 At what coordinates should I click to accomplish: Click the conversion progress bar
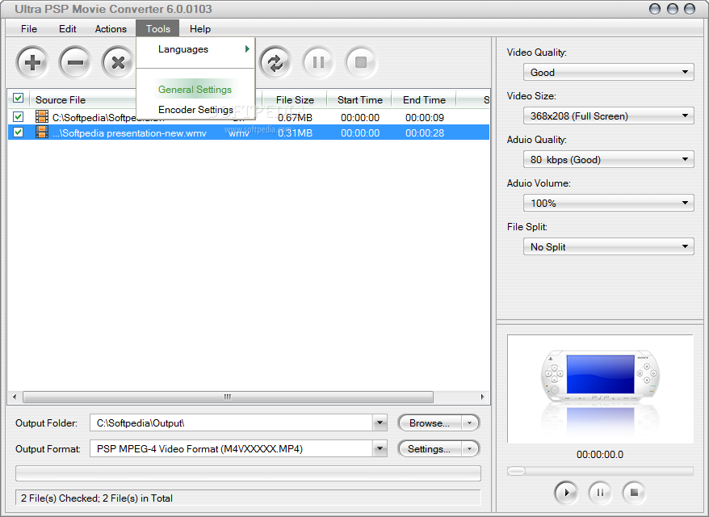pos(248,473)
